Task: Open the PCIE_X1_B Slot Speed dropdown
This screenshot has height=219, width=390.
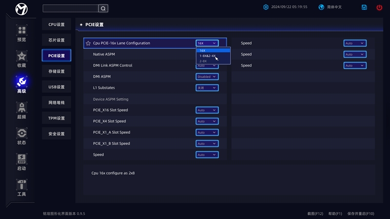Action: pyautogui.click(x=207, y=144)
